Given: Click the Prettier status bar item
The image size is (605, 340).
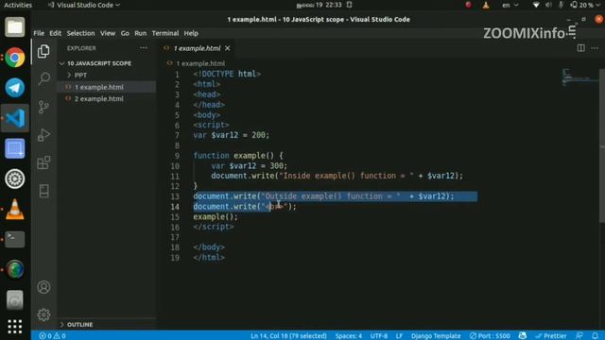Looking at the screenshot, I should tap(550, 336).
